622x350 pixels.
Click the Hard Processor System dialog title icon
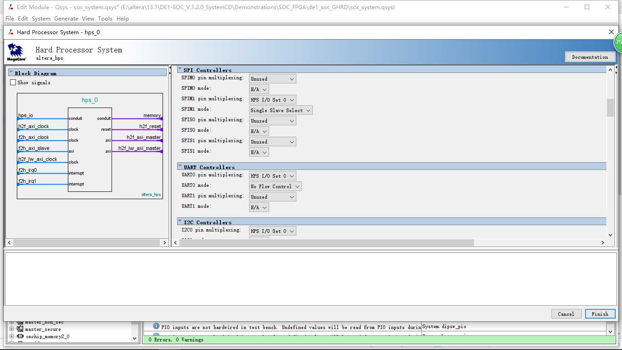click(11, 32)
